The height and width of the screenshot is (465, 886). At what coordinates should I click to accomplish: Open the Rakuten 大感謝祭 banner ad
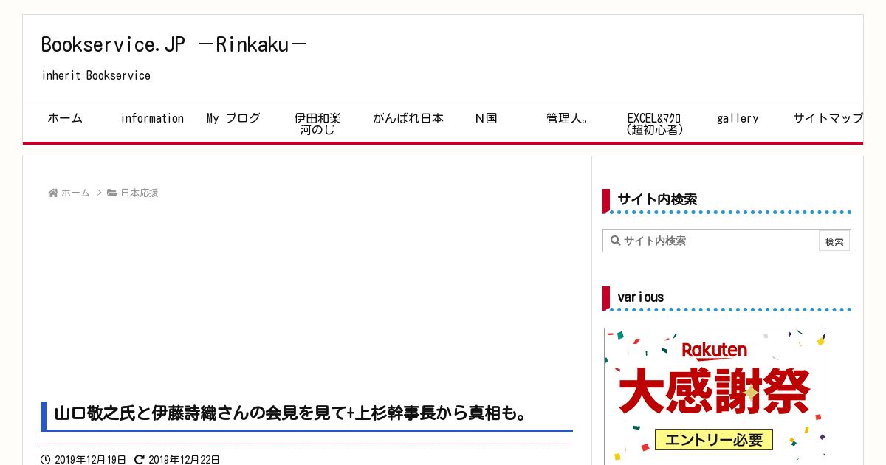click(715, 396)
